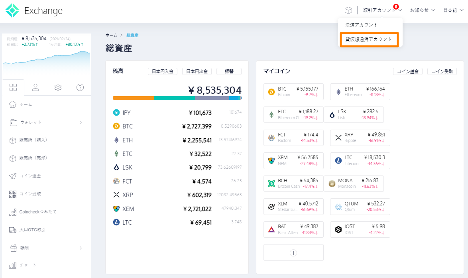Select 決済アカウント from the menu
Viewport: 468px width, 278px height.
tap(361, 25)
